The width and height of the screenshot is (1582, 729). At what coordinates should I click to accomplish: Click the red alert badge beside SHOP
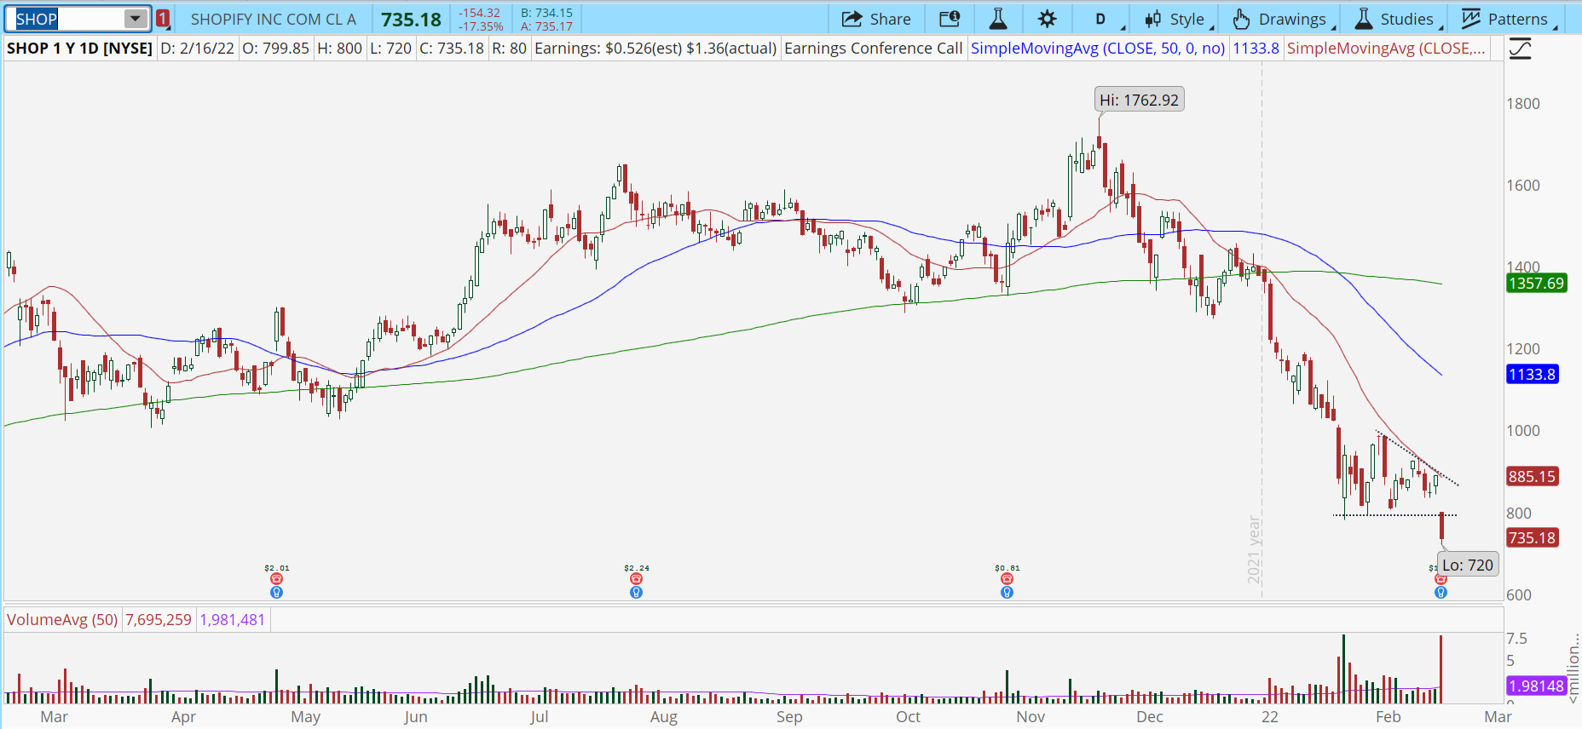(x=163, y=19)
